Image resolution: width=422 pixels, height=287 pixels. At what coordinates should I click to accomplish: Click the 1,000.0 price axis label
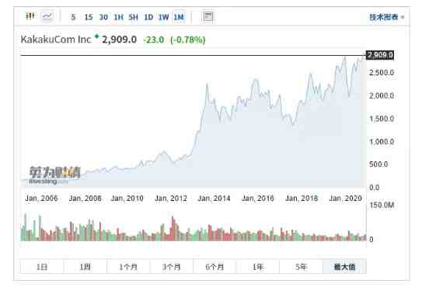pos(382,142)
